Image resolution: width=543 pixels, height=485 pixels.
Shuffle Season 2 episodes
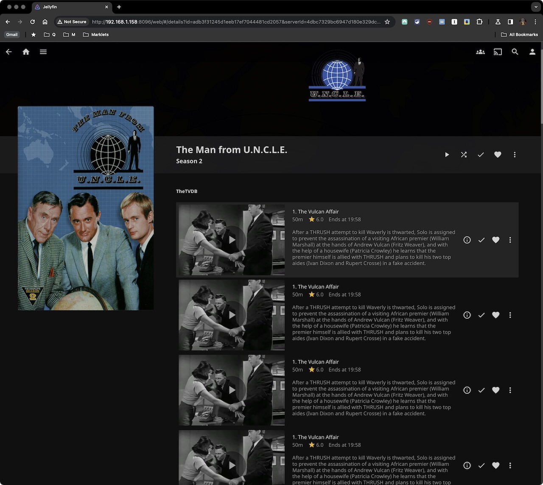click(x=464, y=155)
